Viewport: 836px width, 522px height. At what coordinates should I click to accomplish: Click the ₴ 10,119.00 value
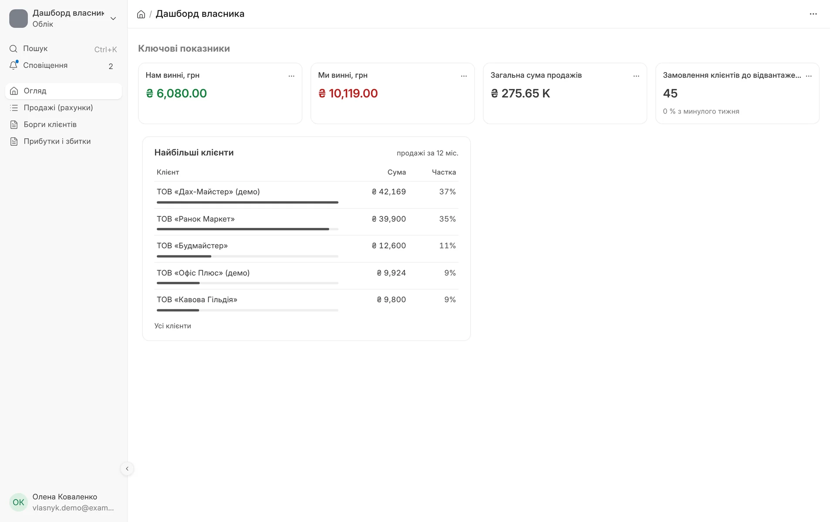pyautogui.click(x=348, y=94)
